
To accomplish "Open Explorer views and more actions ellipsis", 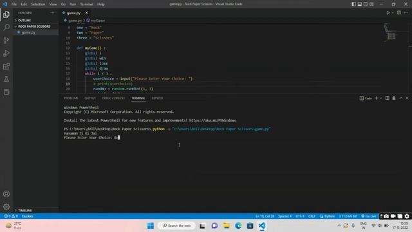I will [52, 13].
